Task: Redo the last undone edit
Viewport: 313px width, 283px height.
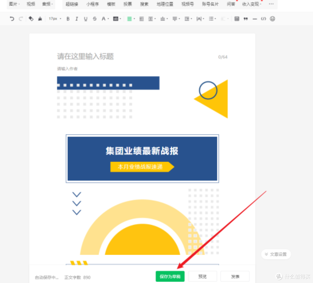Action: (x=21, y=19)
